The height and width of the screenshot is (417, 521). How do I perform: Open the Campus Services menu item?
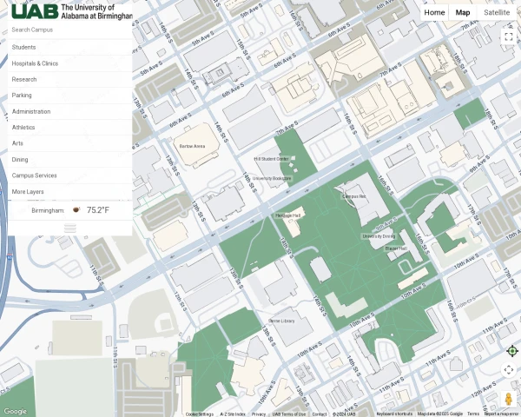69,175
